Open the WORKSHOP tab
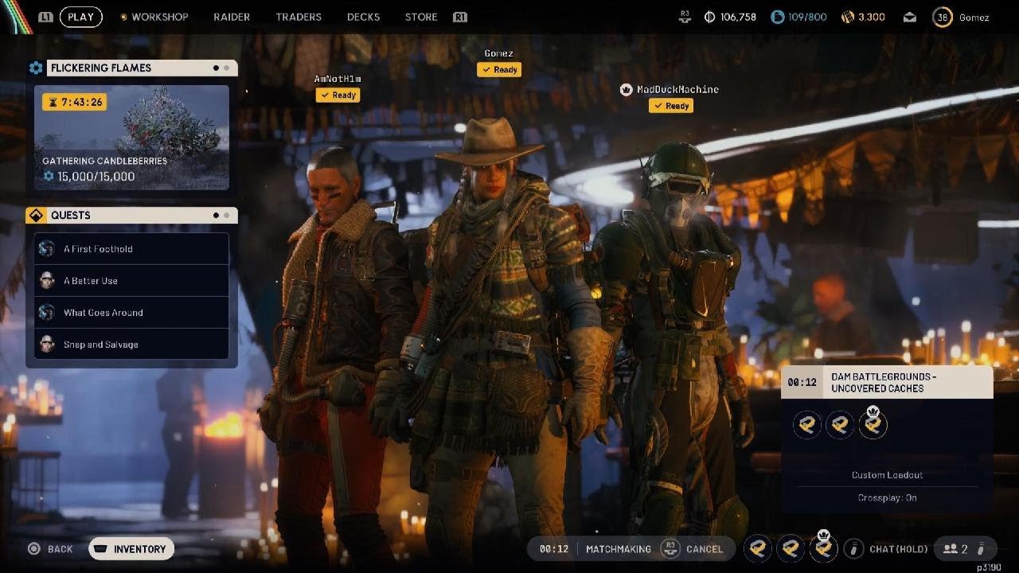Screen dimensions: 1019x573 (159, 17)
